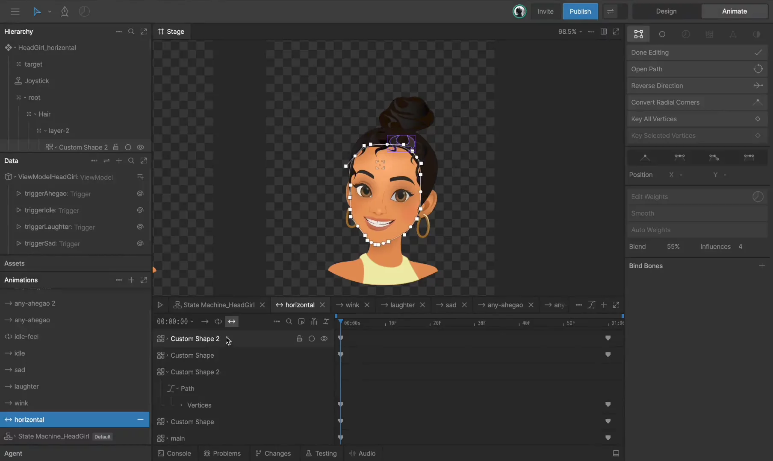The image size is (773, 461).
Task: Search the timeline rows
Action: coord(289,321)
